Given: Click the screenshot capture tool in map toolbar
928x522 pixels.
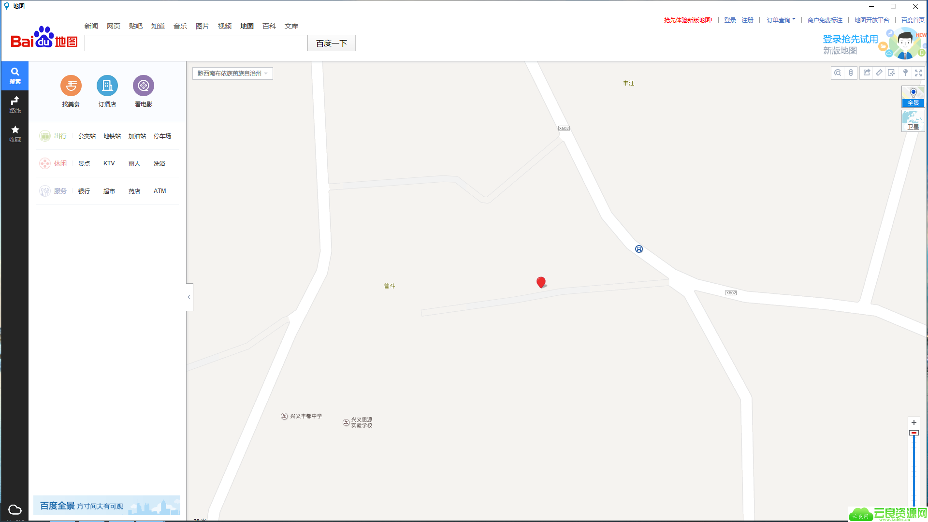Looking at the screenshot, I should 892,73.
